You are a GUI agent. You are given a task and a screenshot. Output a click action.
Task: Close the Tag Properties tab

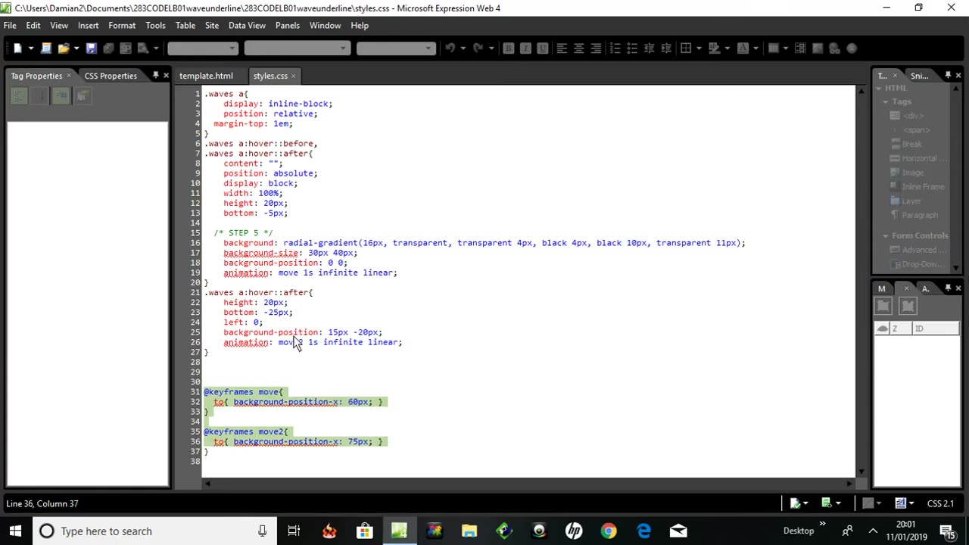[69, 76]
